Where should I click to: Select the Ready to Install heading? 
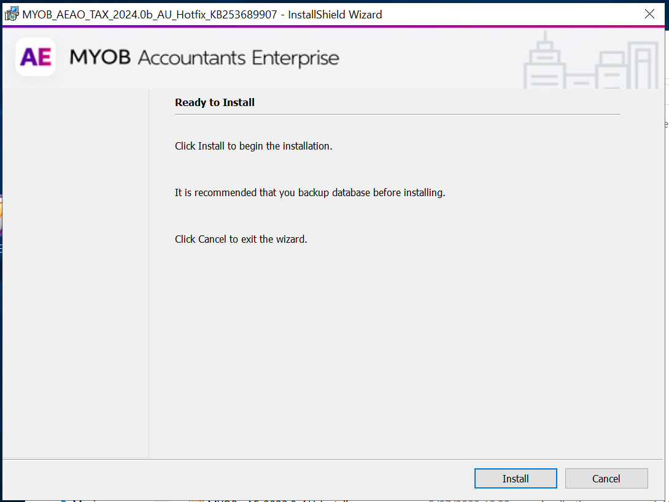[x=215, y=102]
